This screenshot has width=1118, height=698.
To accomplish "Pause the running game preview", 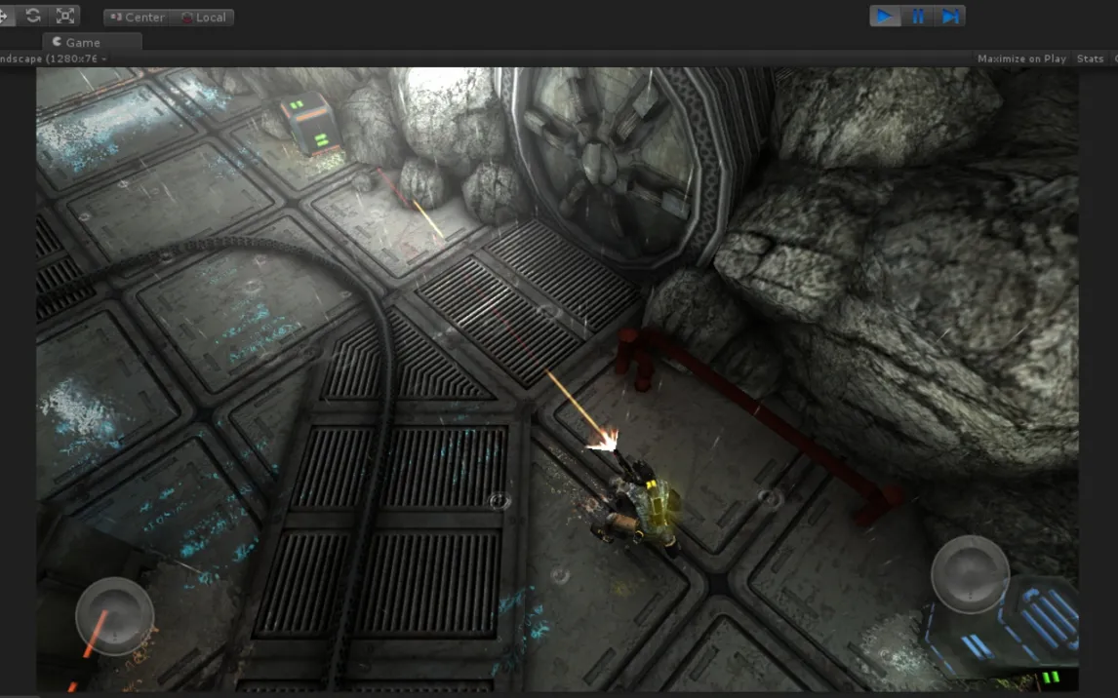I will coord(917,16).
